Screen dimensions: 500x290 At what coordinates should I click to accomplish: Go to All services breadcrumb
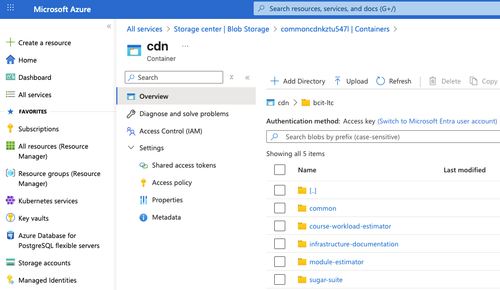[144, 29]
